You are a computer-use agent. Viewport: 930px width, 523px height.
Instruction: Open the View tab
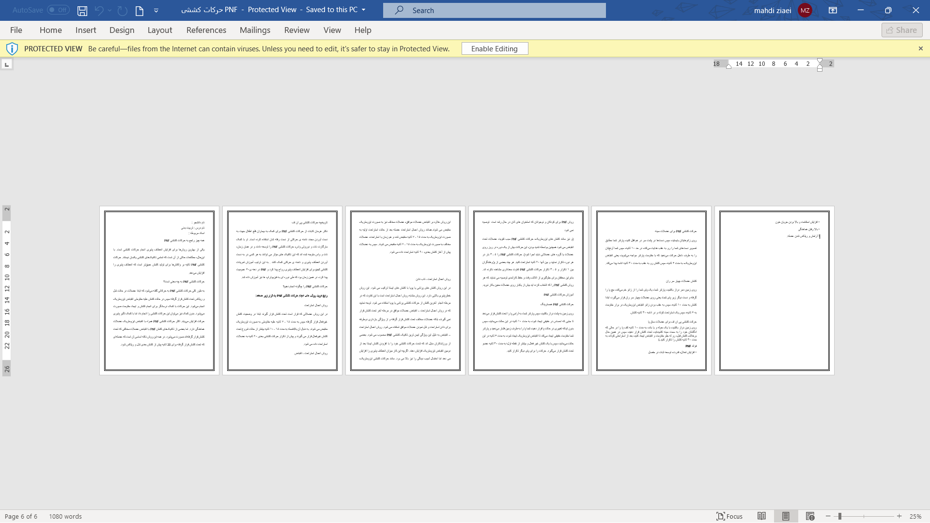click(x=332, y=30)
